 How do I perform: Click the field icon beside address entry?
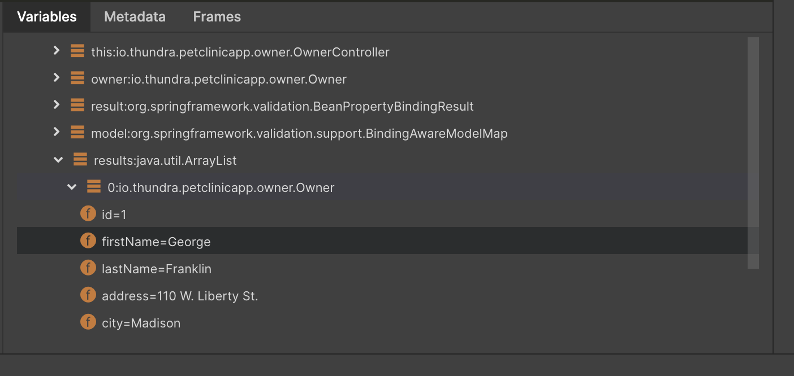pyautogui.click(x=88, y=295)
